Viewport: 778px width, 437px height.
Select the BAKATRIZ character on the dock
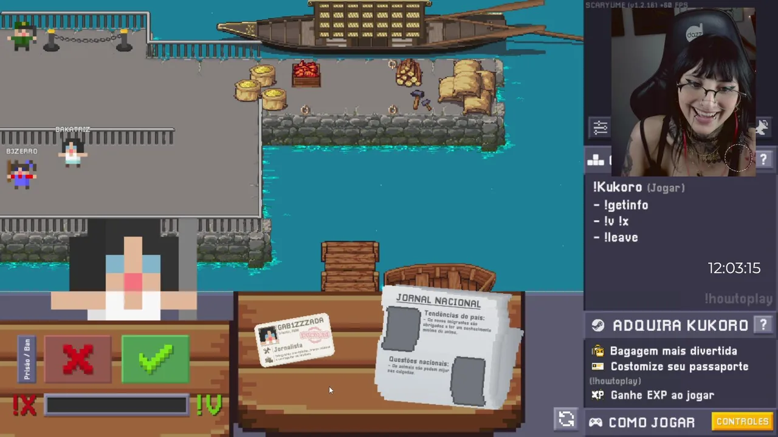(72, 152)
